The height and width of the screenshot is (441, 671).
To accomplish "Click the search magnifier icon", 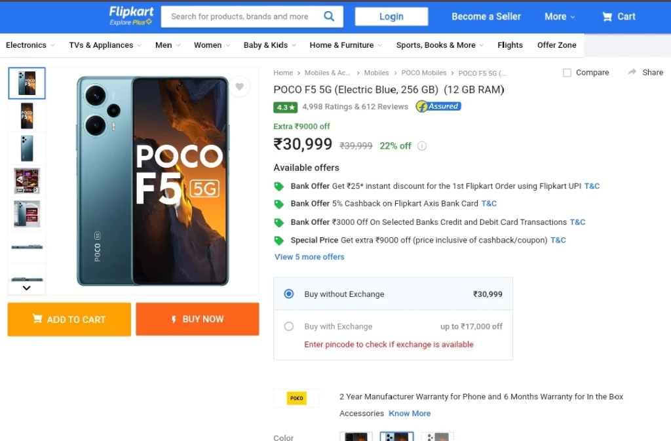I will tap(329, 16).
